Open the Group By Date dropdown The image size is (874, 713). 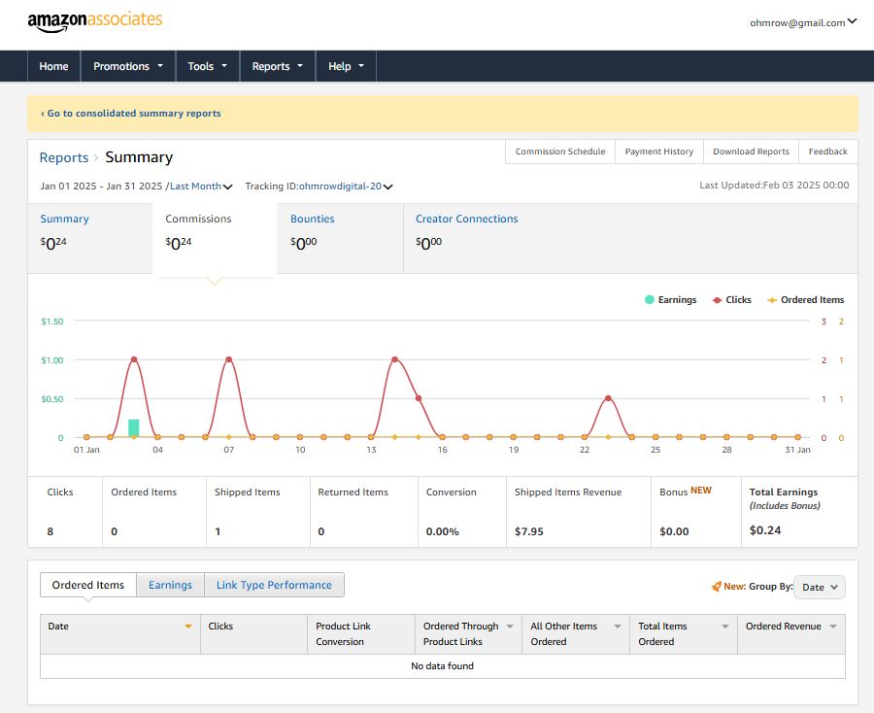(820, 587)
